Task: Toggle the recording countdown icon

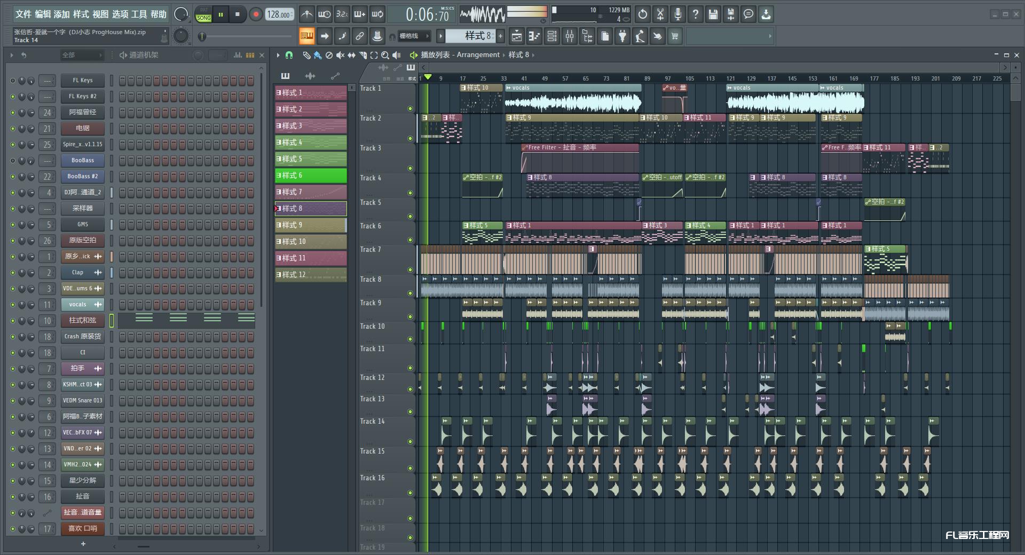Action: coord(342,14)
